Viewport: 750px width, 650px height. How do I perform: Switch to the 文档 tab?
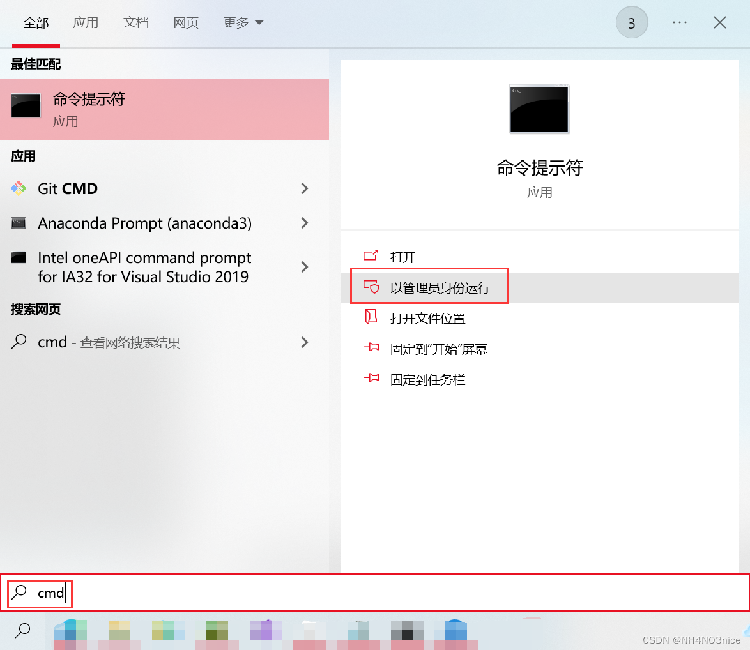136,22
